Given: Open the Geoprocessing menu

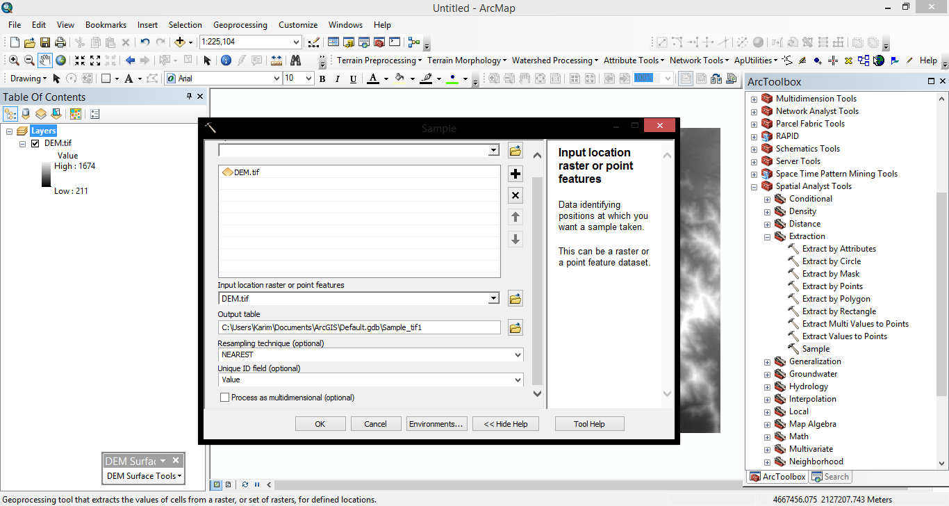Looking at the screenshot, I should click(x=240, y=25).
